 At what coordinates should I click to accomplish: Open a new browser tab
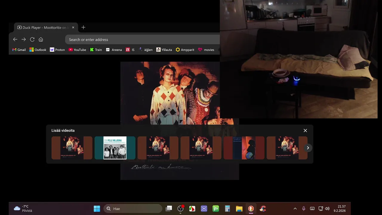tap(83, 27)
